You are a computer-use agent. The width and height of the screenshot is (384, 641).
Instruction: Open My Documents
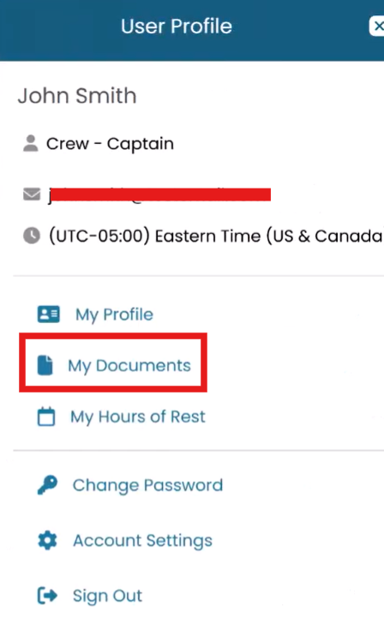point(129,365)
